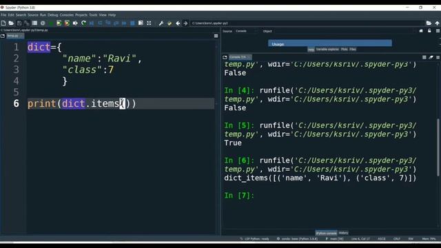Browse for a working directory folder icon

tap(429, 23)
